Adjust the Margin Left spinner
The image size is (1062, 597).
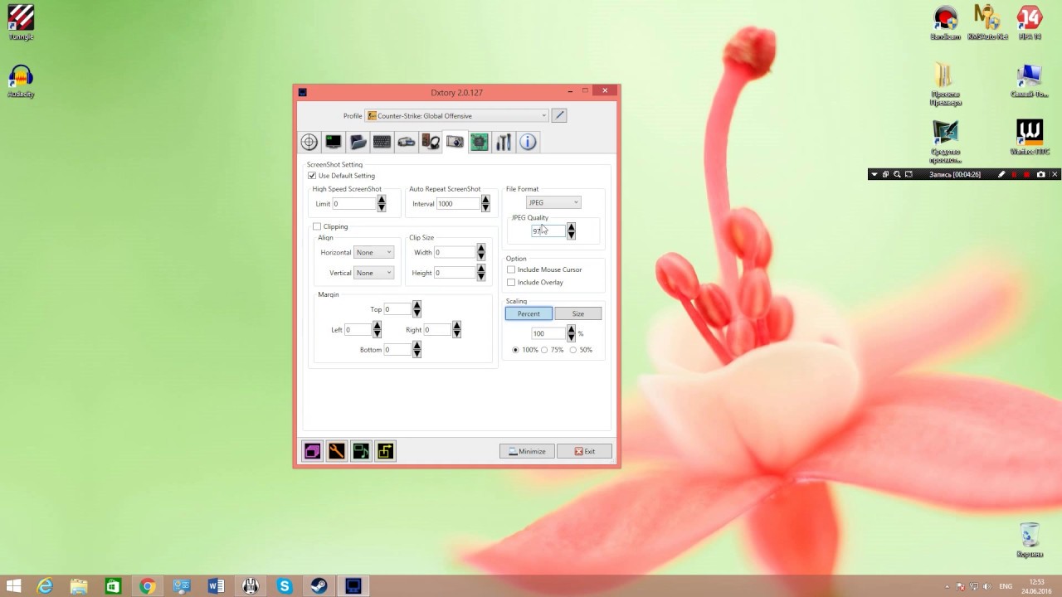tap(377, 330)
